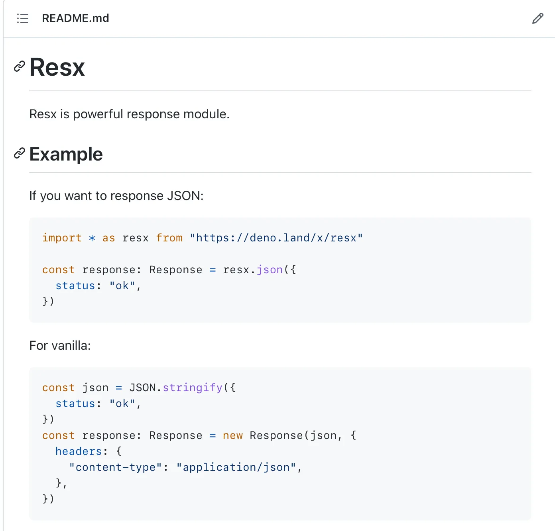Copy anchor link beside Example heading
Viewport: 555px width, 531px height.
click(19, 153)
